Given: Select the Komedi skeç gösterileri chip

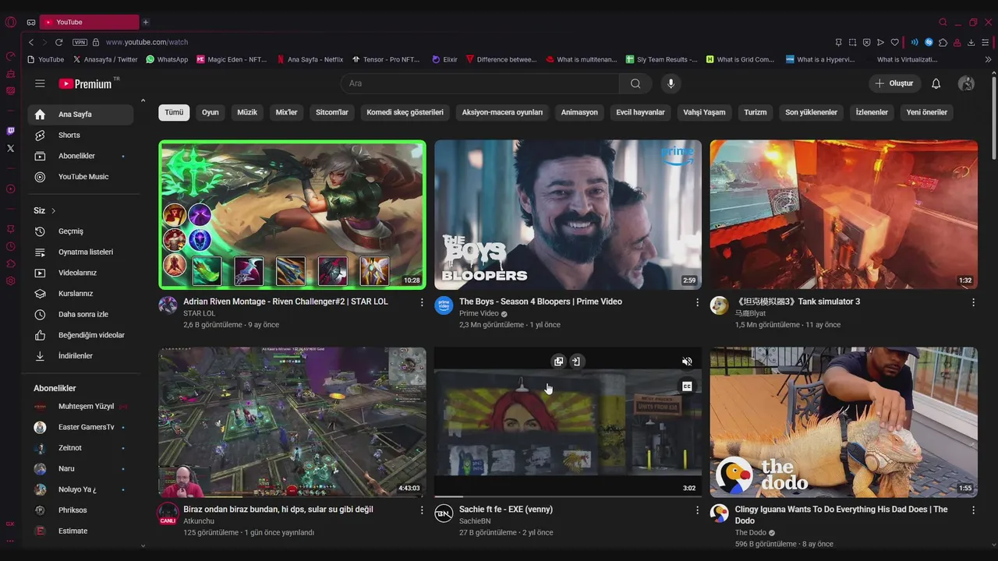Looking at the screenshot, I should click(405, 112).
